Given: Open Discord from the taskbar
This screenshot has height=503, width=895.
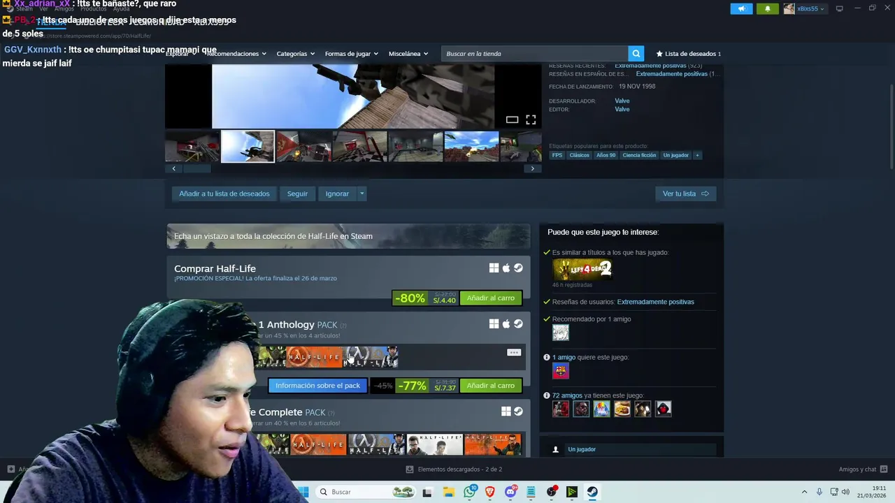Looking at the screenshot, I should point(511,492).
